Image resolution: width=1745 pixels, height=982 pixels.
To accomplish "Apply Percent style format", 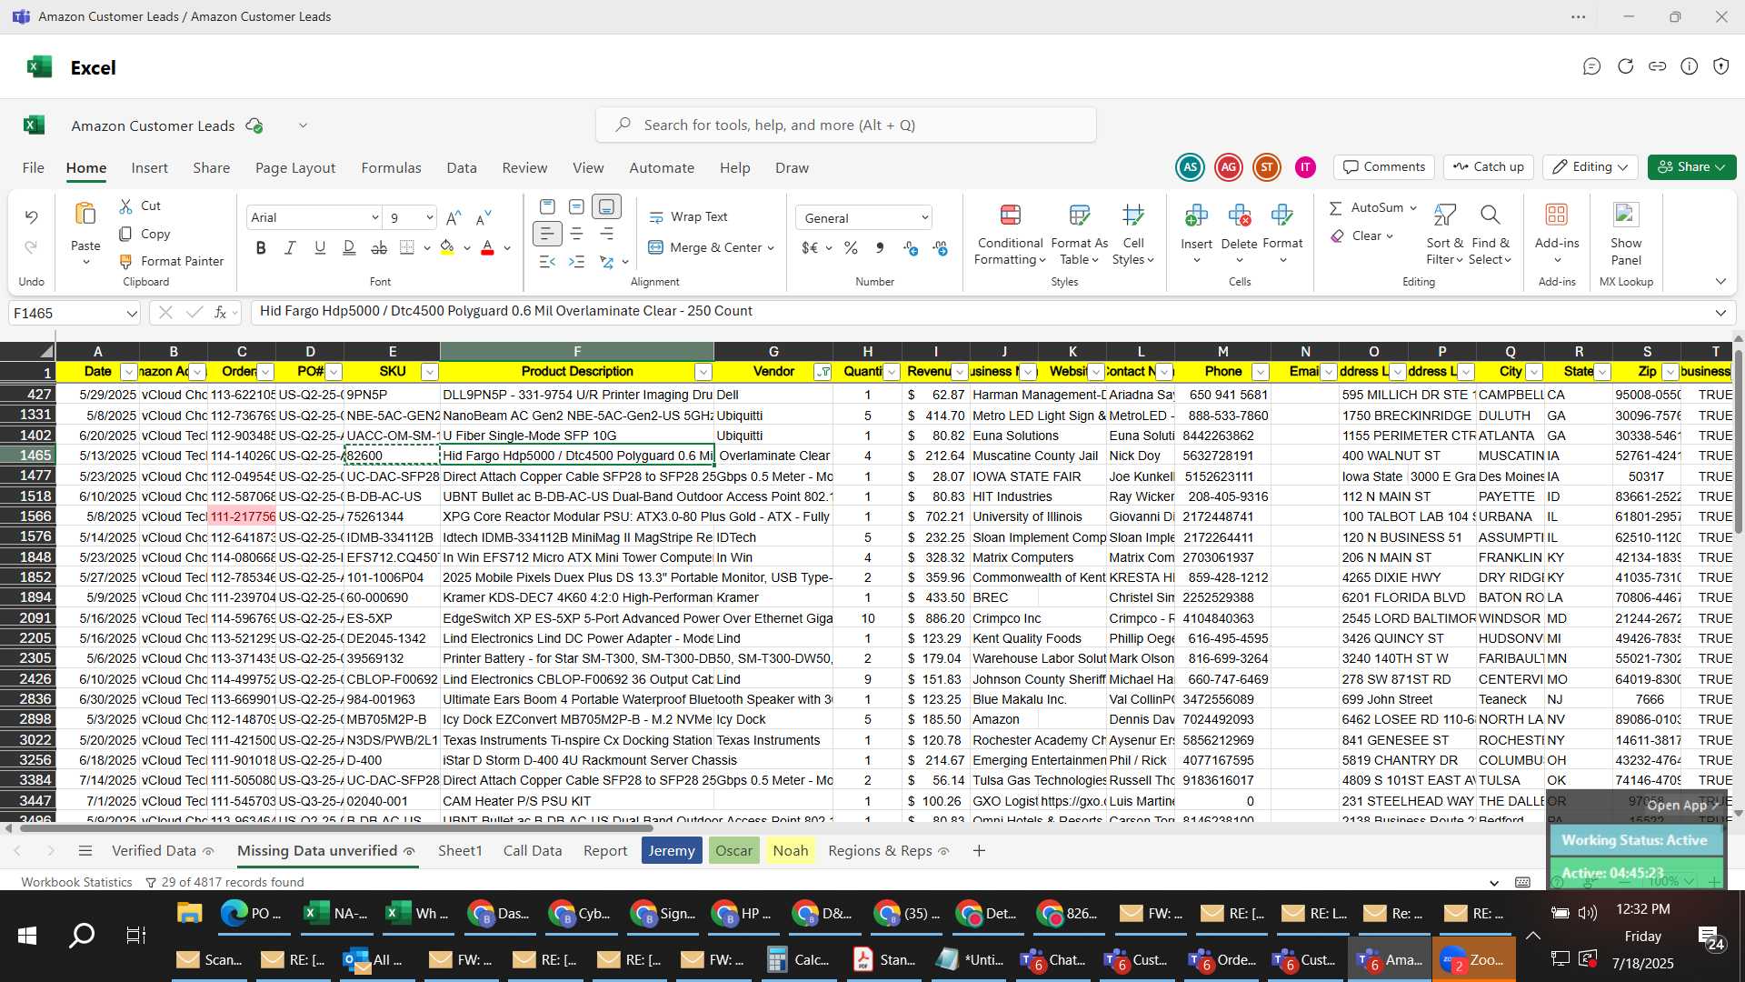I will [851, 247].
